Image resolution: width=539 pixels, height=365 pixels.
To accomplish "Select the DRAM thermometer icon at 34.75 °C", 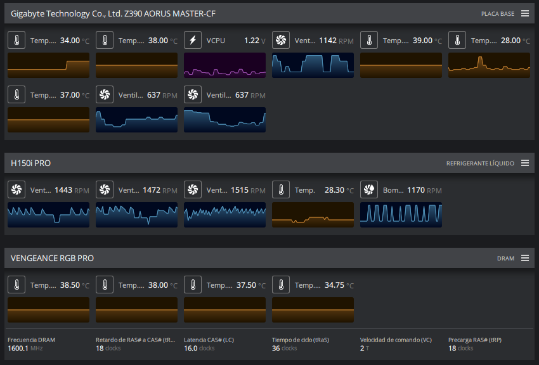I will (x=280, y=285).
